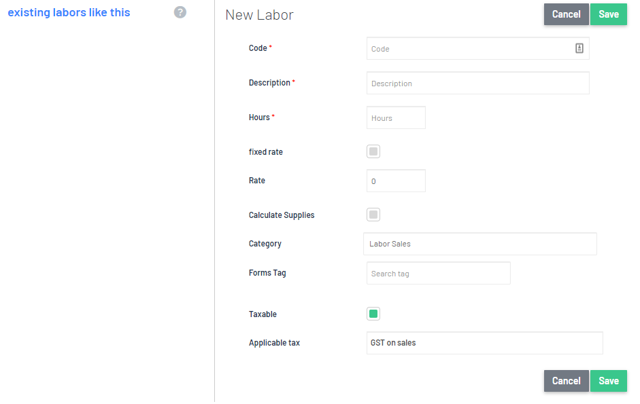
Task: Click the bottom Save button
Action: tap(609, 381)
